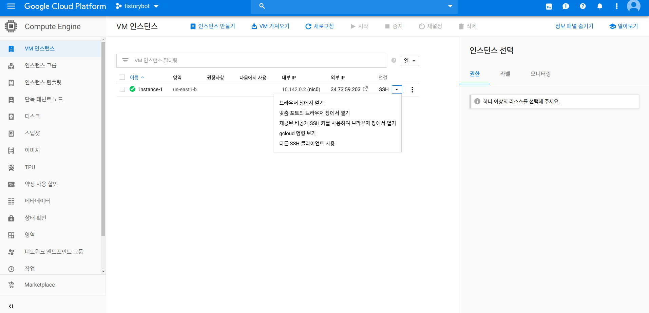Viewport: 649px width, 313px height.
Task: Click the 시작 start button
Action: pos(359,26)
